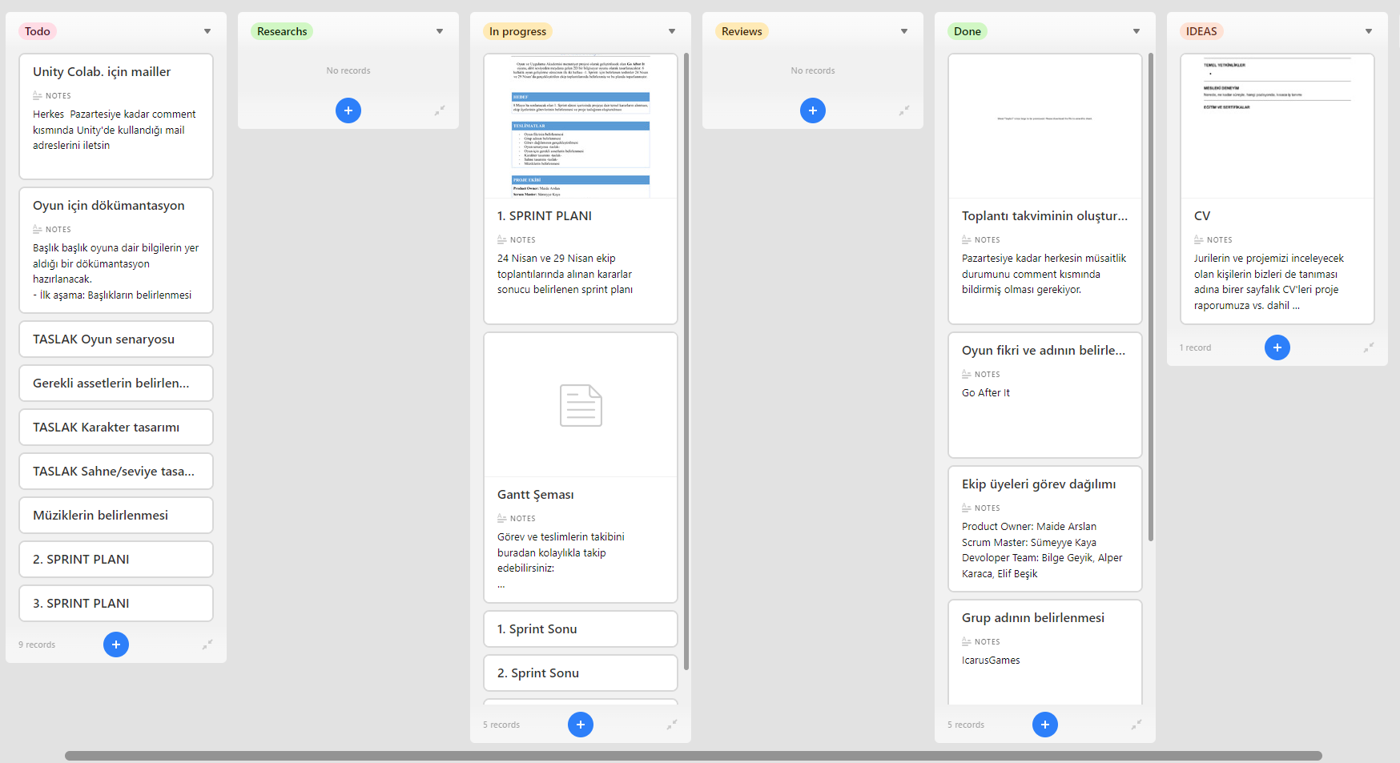Click the 5 records count under Done
Viewport: 1400px width, 763px height.
966,725
